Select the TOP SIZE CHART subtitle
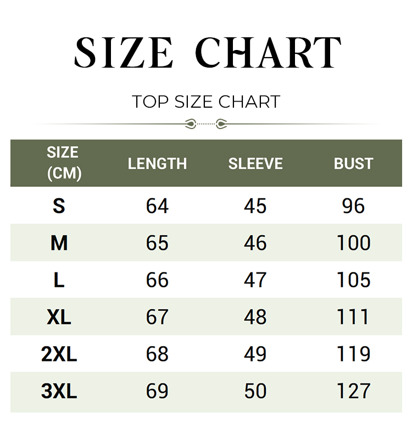This screenshot has height=423, width=412. click(x=206, y=102)
